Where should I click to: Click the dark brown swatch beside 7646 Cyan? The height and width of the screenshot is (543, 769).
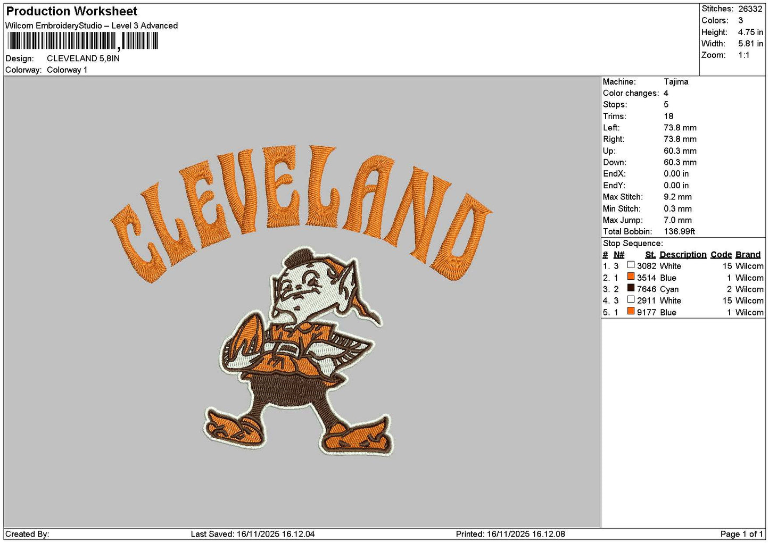[x=631, y=288]
